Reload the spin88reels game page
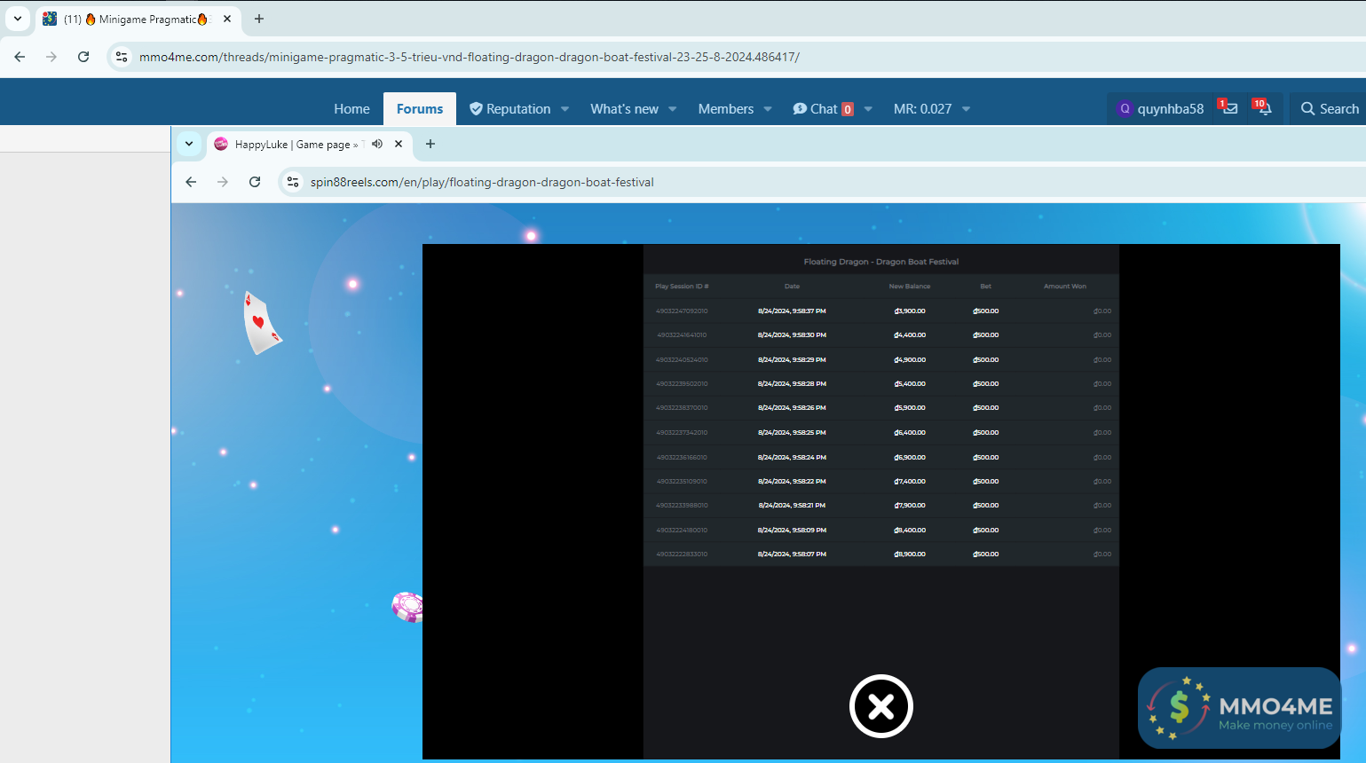The height and width of the screenshot is (763, 1366). [255, 182]
